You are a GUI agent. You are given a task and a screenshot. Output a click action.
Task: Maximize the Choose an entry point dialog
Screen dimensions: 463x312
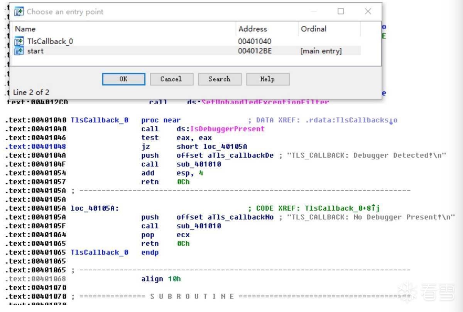341,12
